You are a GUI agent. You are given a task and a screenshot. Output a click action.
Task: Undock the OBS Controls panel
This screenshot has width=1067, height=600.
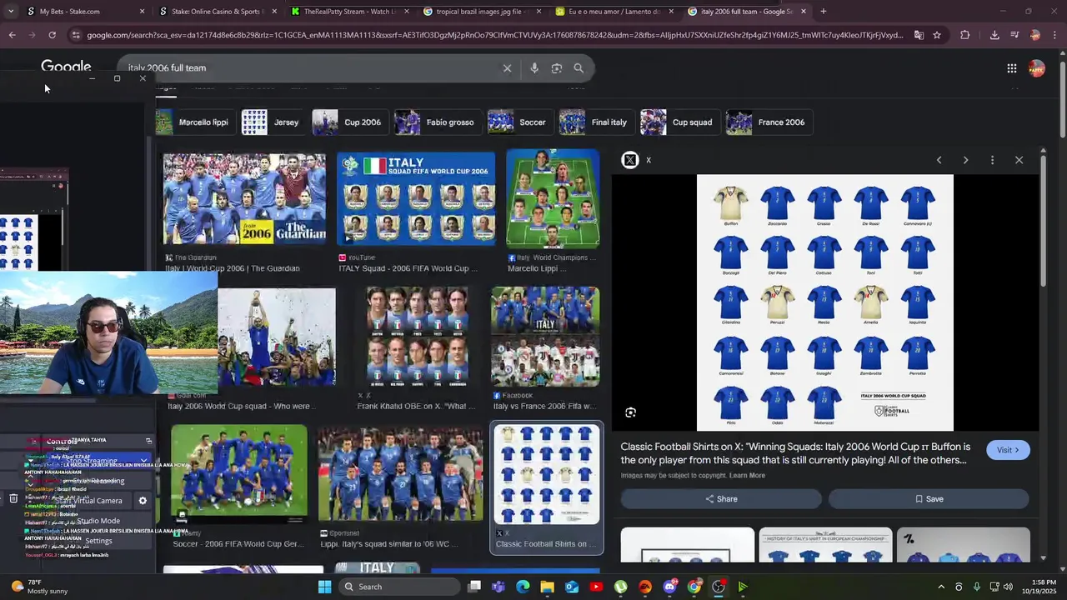(148, 441)
